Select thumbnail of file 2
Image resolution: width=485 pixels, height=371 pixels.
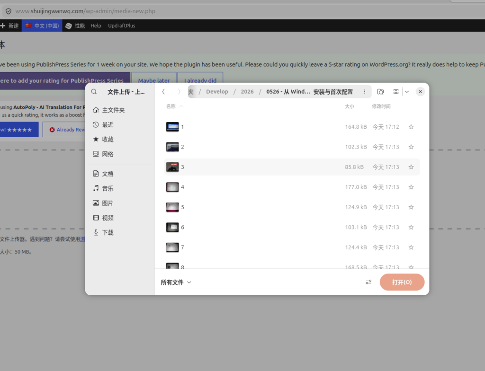coord(172,147)
